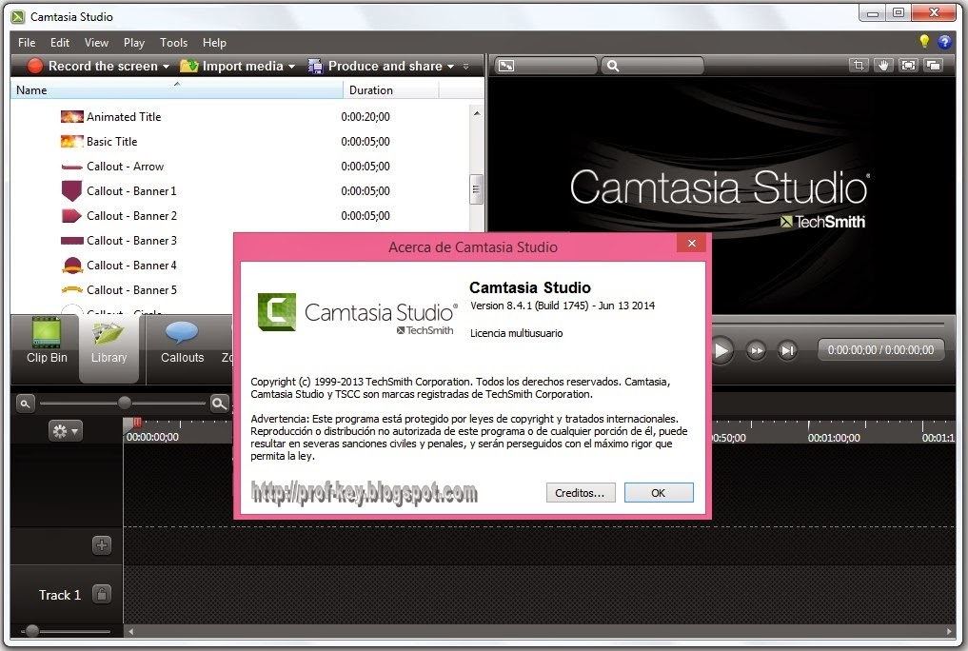Expand the Produce and share dropdown arrow
The height and width of the screenshot is (651, 968).
click(x=450, y=67)
